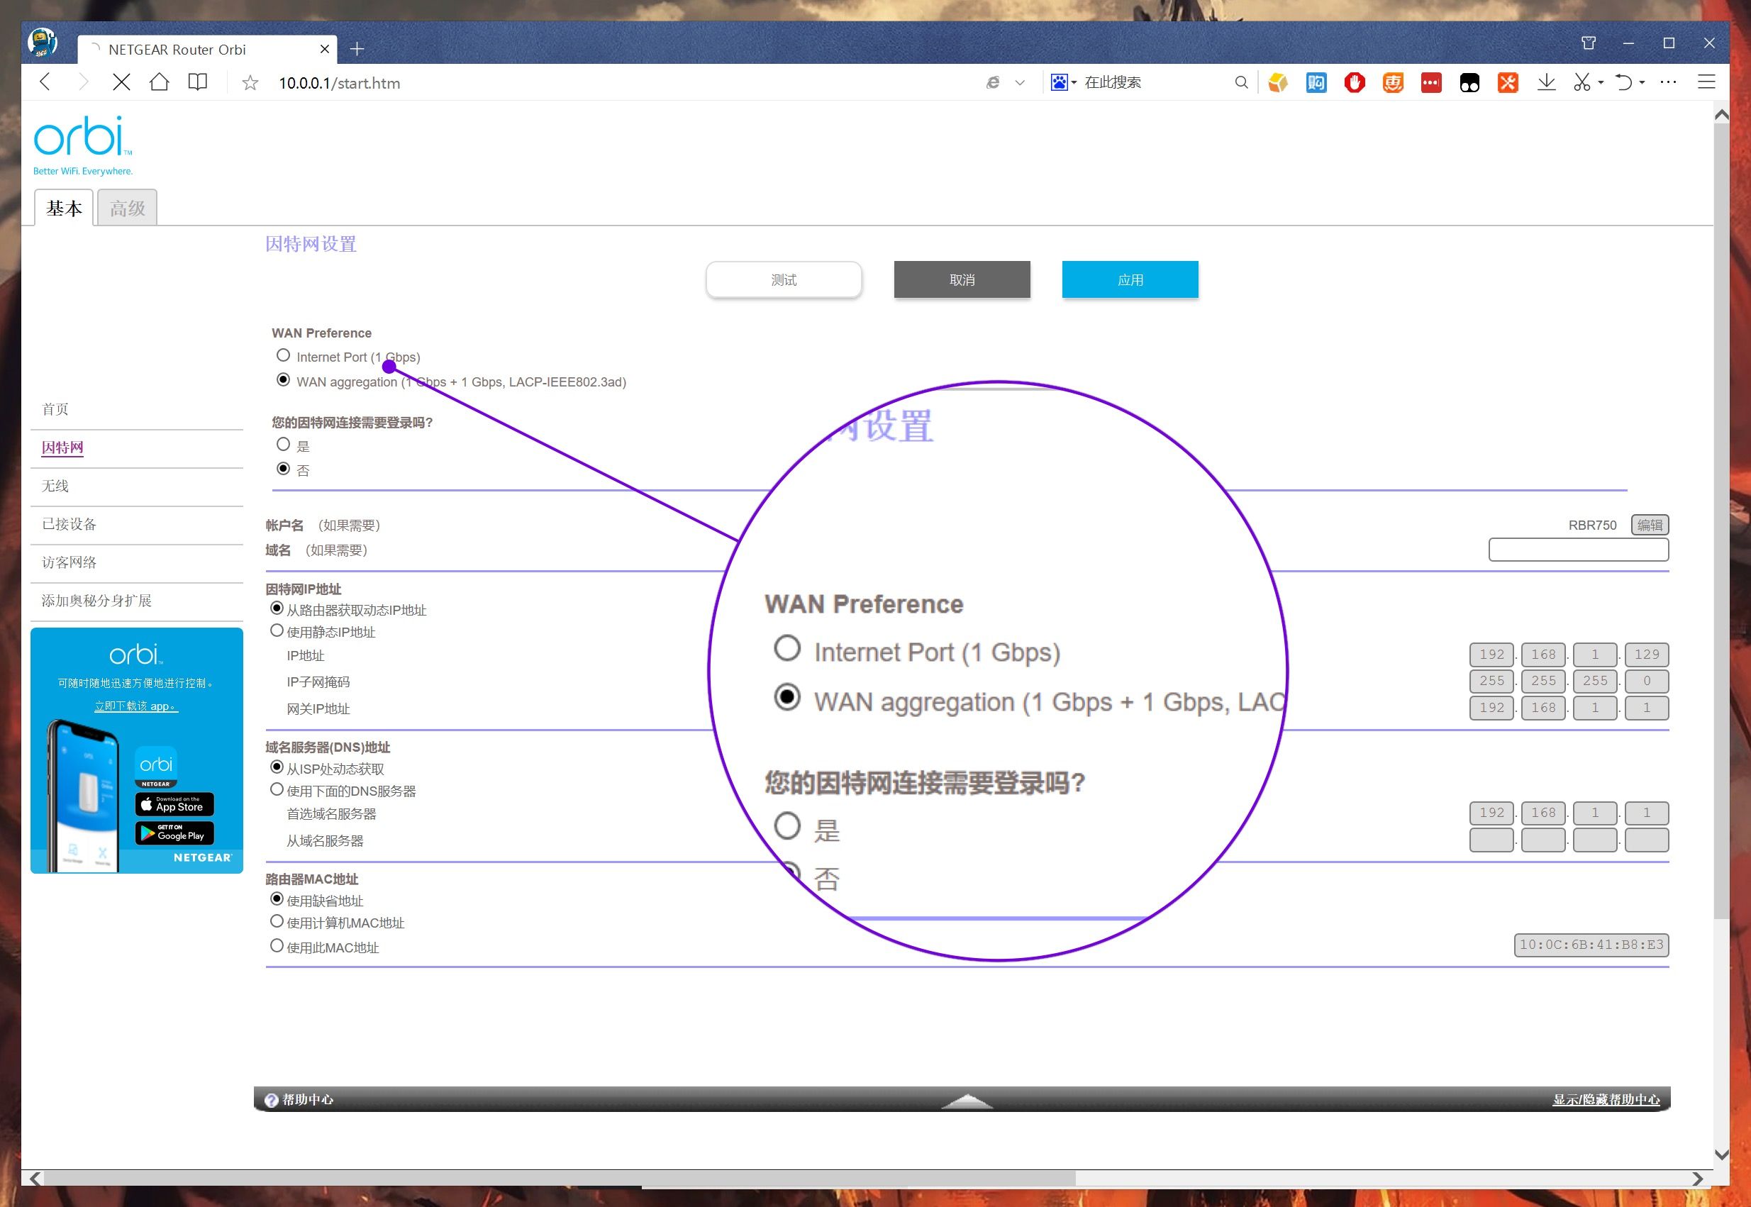Click the browser avatar profile icon

click(x=43, y=43)
